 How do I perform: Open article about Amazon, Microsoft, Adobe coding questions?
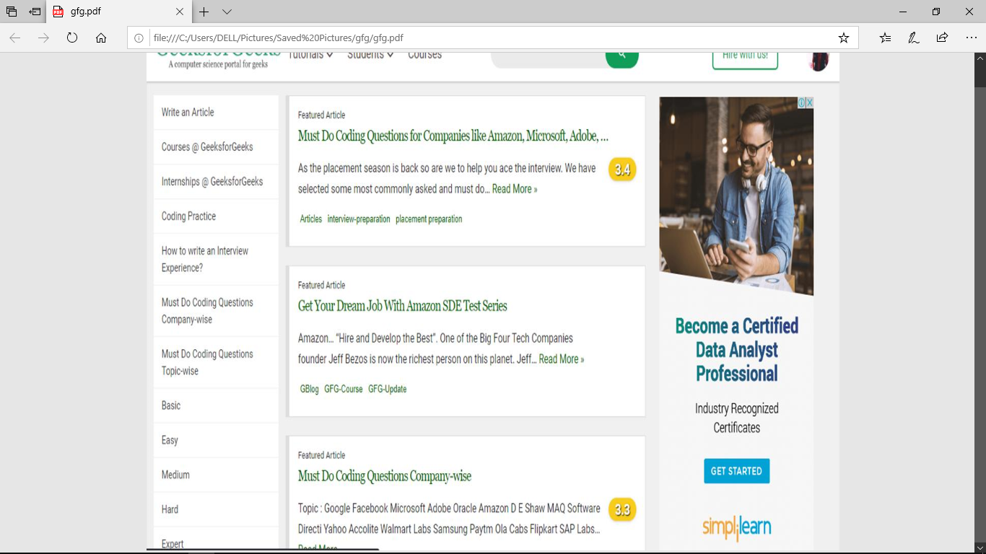pyautogui.click(x=453, y=136)
